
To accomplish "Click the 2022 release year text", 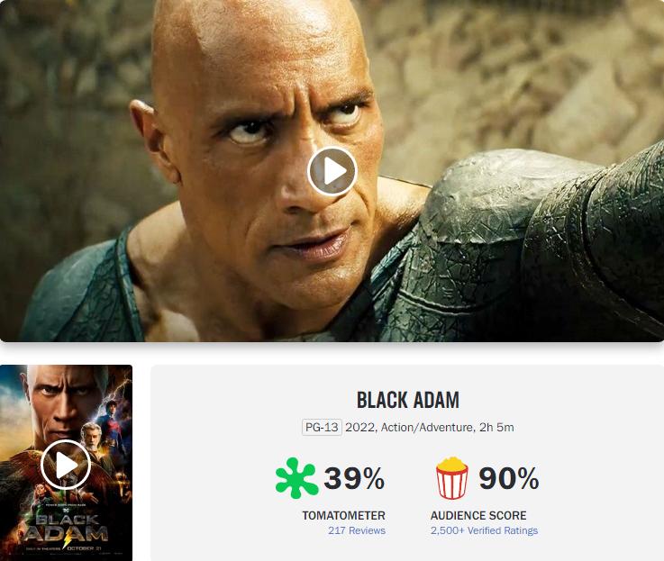I will click(x=360, y=427).
